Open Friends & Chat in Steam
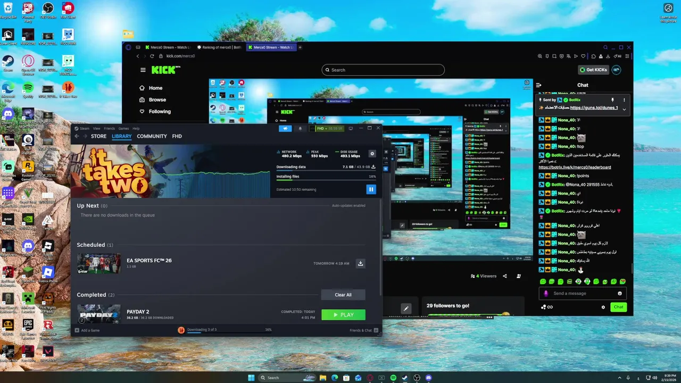681x383 pixels. 364,330
